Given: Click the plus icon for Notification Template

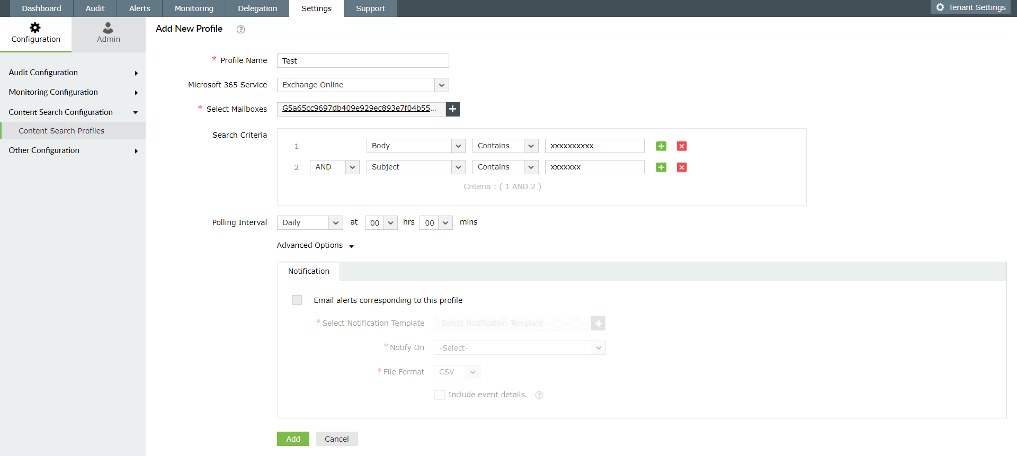Looking at the screenshot, I should tap(599, 323).
